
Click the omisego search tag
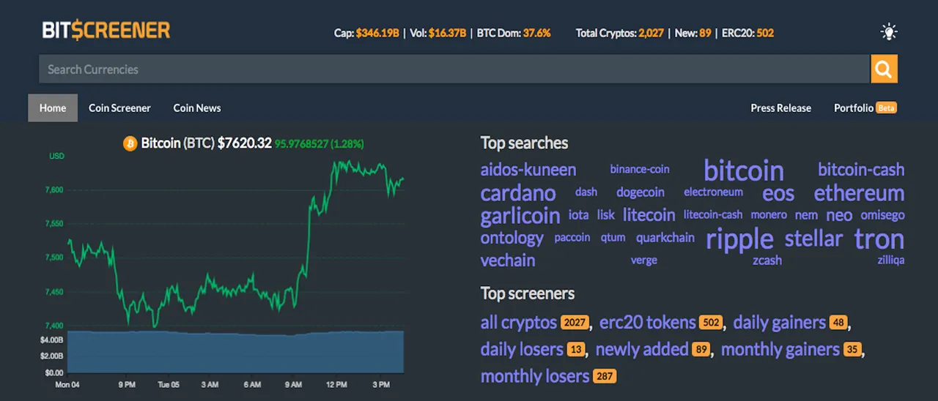tap(882, 215)
